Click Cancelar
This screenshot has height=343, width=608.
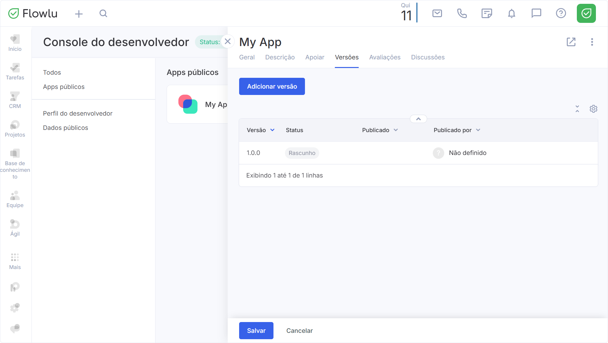click(x=300, y=331)
